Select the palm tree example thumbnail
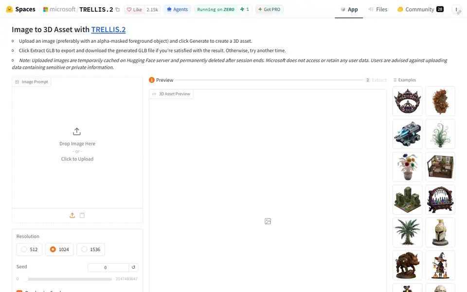This screenshot has height=292, width=467. point(408,233)
